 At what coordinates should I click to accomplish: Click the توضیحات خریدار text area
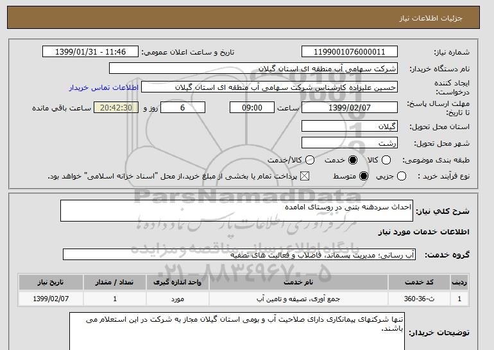tap(237, 331)
